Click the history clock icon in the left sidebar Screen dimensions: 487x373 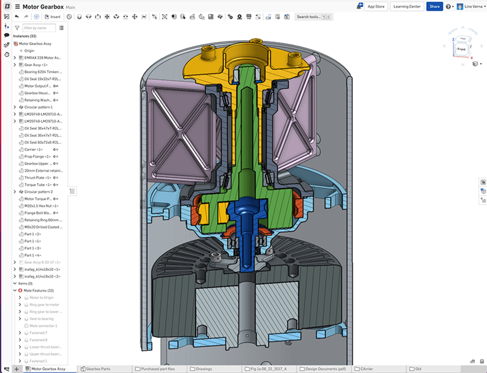tap(6, 54)
